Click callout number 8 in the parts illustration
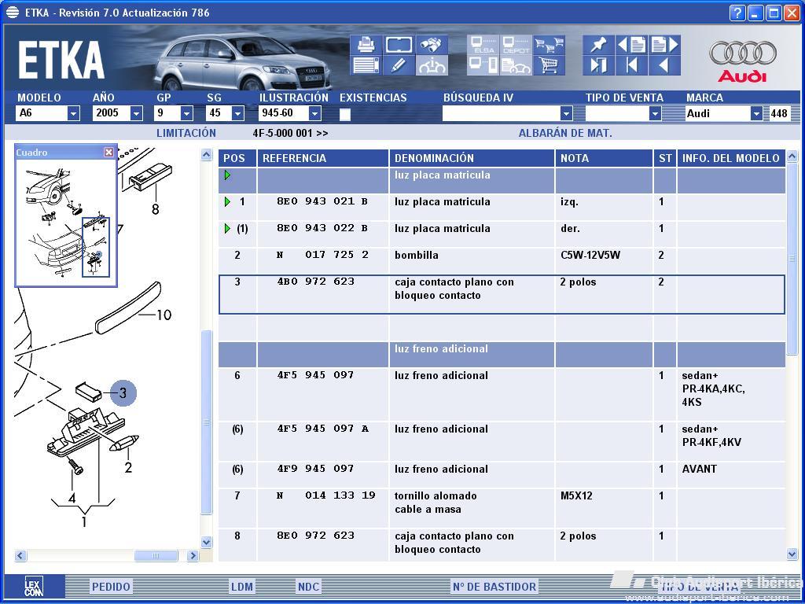Viewport: 805px width, 604px height. point(155,209)
